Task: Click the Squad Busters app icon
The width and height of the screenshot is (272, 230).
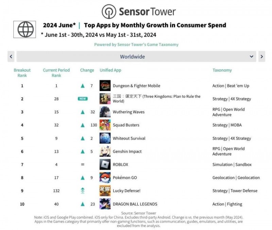Action: 105,125
